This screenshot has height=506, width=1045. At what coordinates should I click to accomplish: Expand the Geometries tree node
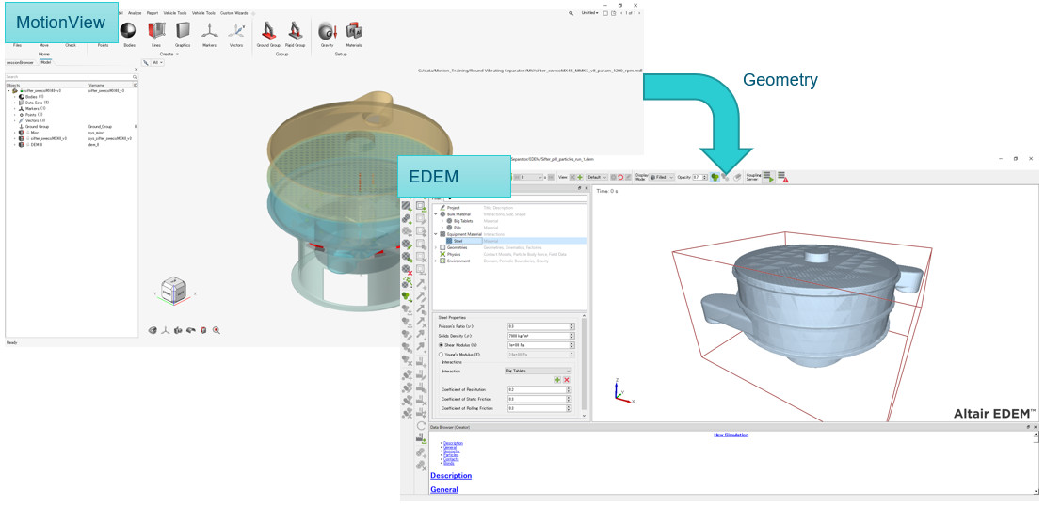tap(436, 247)
